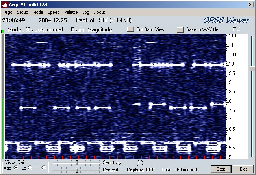Click the Capture OFF label

141,170
